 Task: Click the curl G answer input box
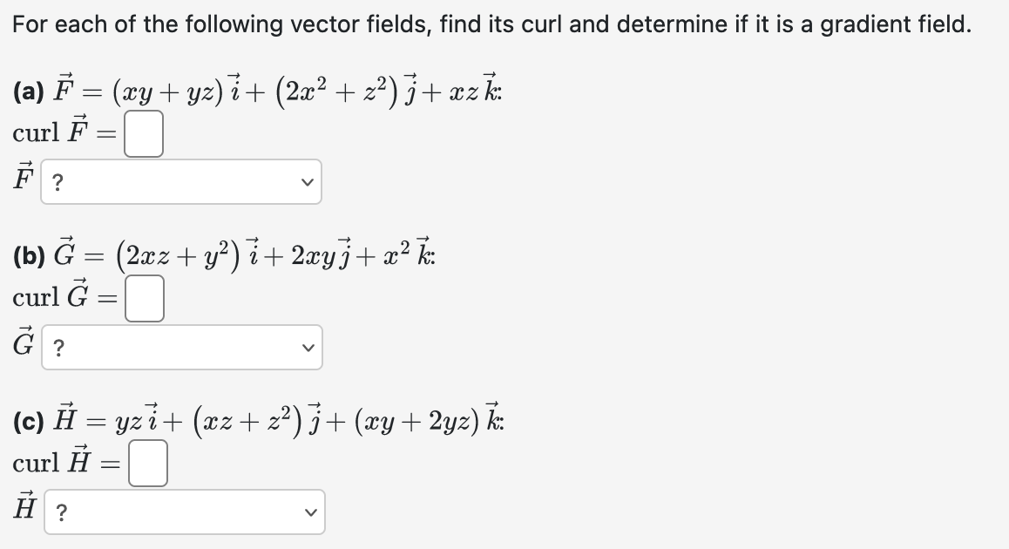click(146, 297)
